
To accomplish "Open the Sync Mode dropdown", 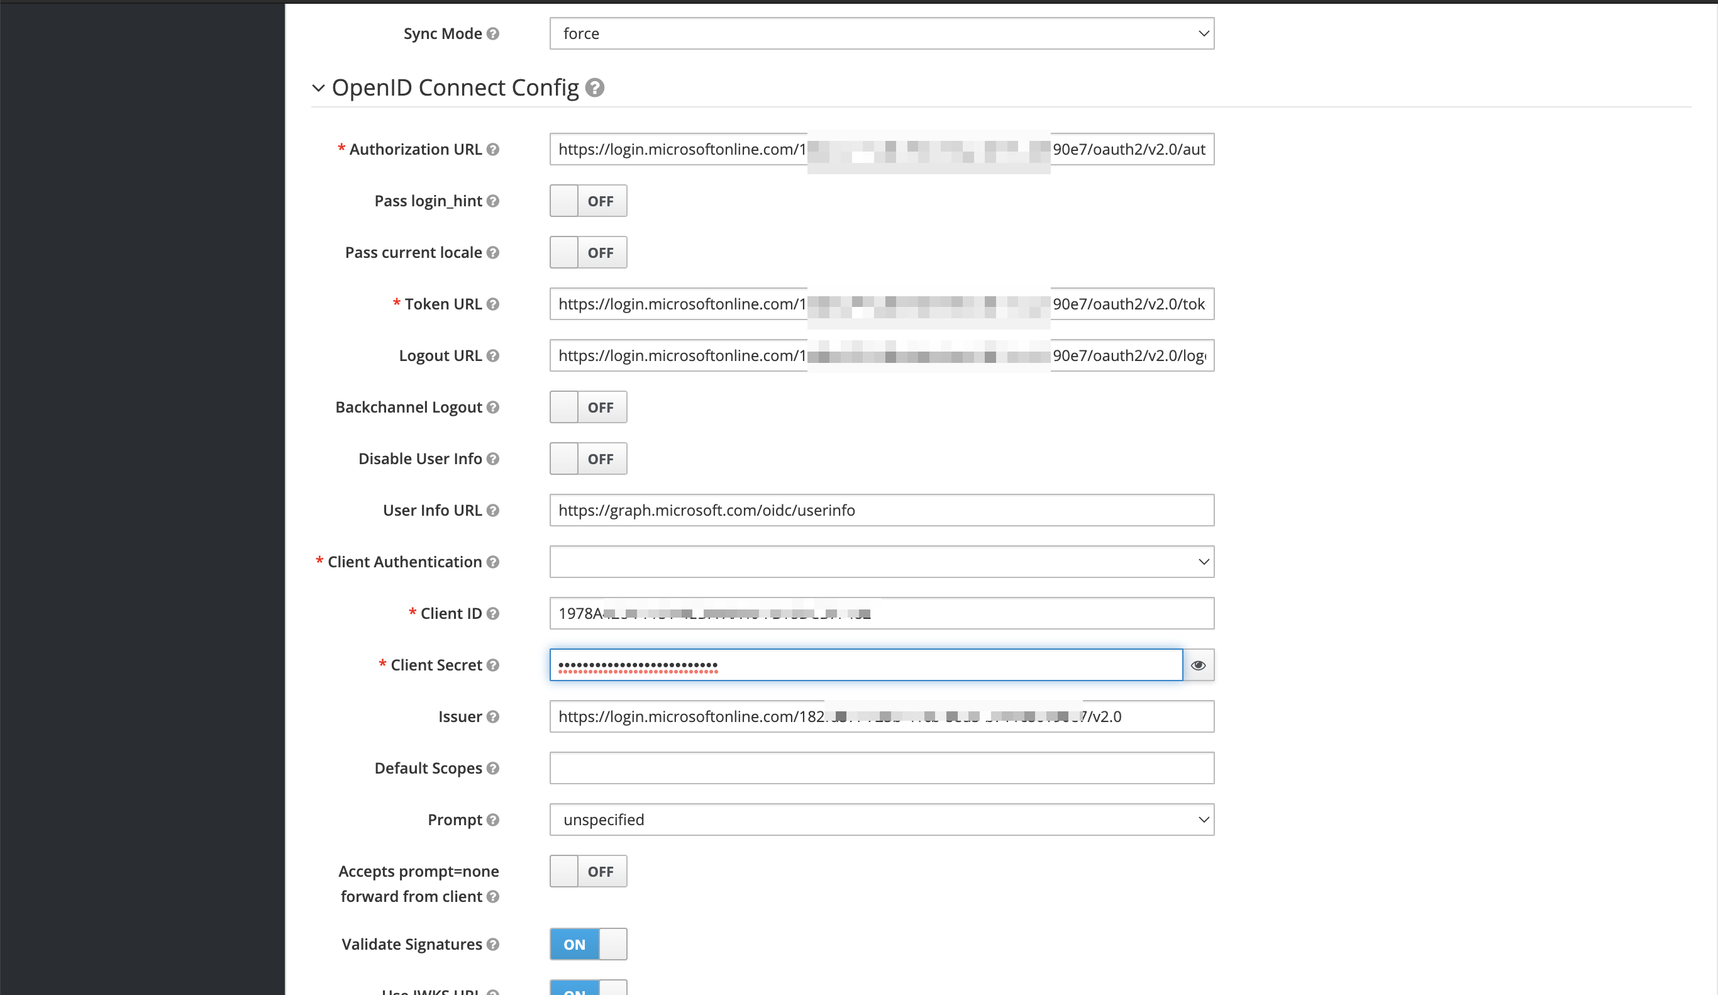I will click(x=882, y=33).
